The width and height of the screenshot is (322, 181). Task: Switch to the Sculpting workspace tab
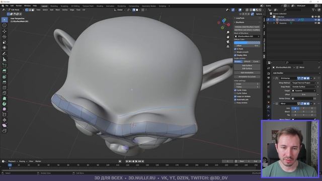[x=64, y=6]
